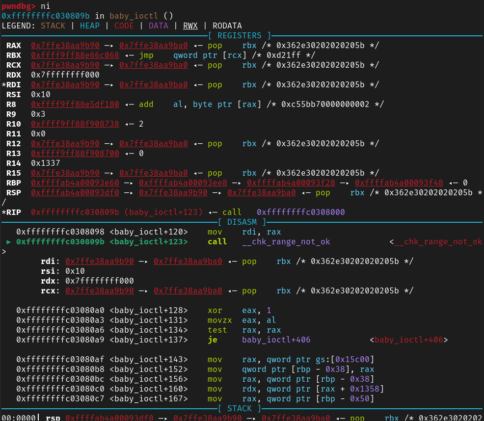Select the underlined RWX legend label
This screenshot has width=484, height=421.
click(x=190, y=26)
